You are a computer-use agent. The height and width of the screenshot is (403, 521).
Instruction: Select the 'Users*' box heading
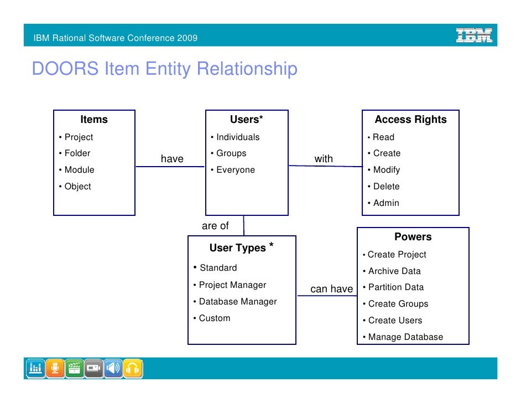pos(247,120)
